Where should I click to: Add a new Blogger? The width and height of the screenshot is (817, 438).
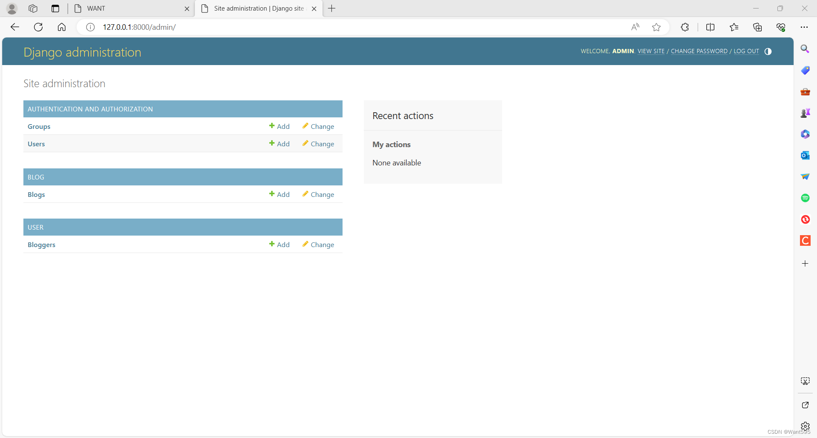(x=280, y=245)
